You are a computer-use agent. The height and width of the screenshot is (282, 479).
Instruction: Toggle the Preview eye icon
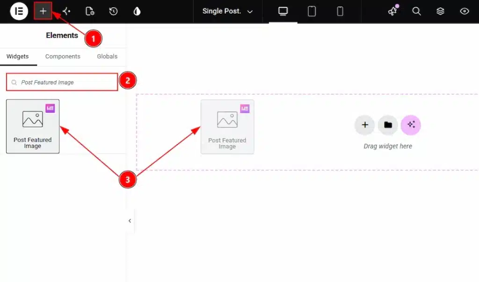click(x=464, y=11)
